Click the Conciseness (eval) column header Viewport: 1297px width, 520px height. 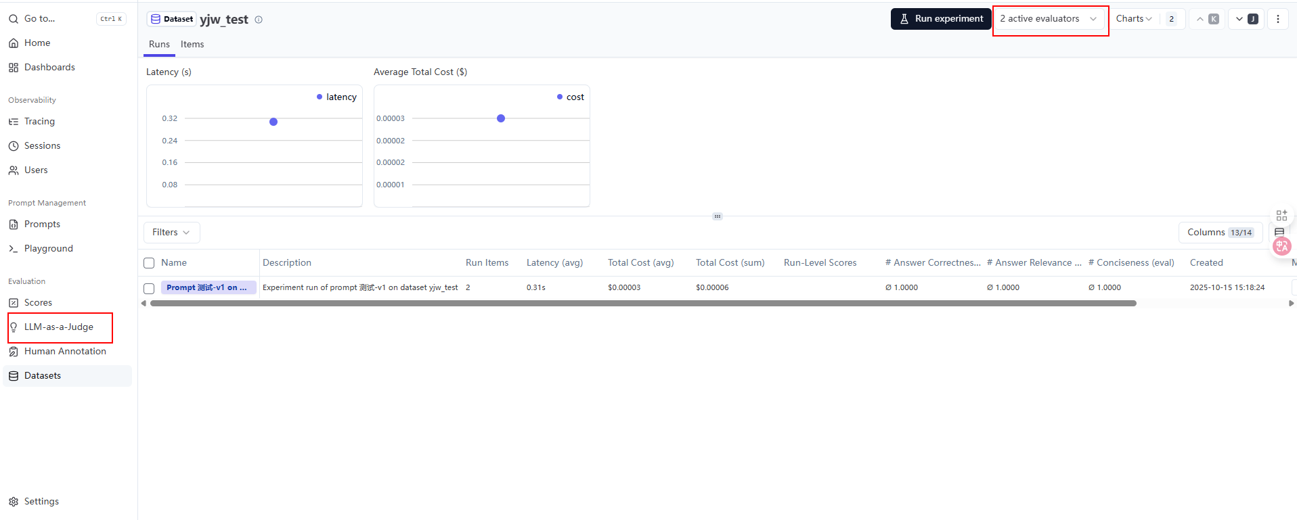(x=1131, y=263)
